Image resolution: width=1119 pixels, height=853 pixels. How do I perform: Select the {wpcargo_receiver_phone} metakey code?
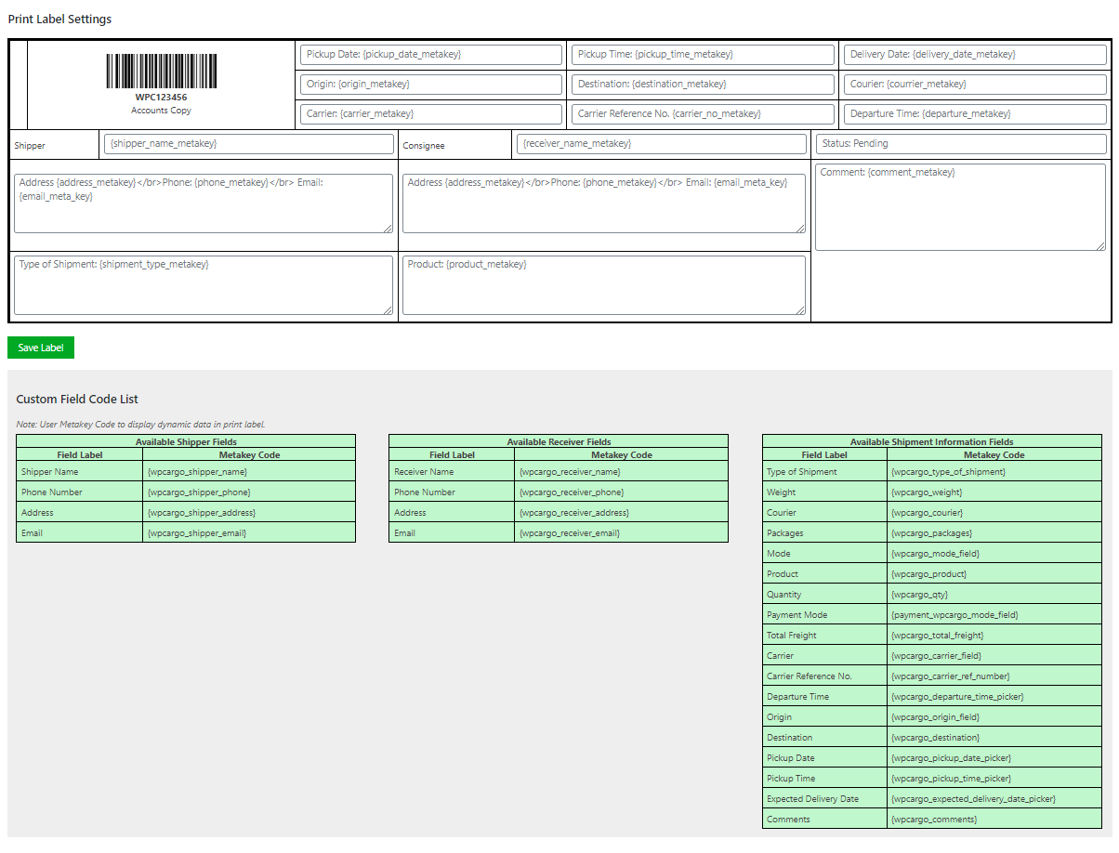point(572,492)
